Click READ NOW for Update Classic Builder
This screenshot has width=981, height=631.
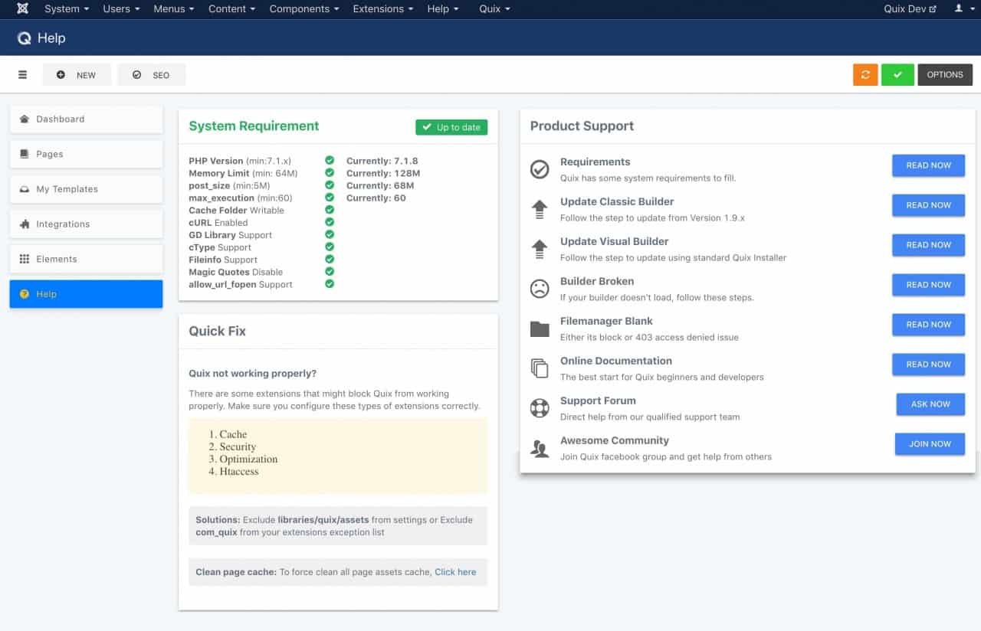pos(928,205)
